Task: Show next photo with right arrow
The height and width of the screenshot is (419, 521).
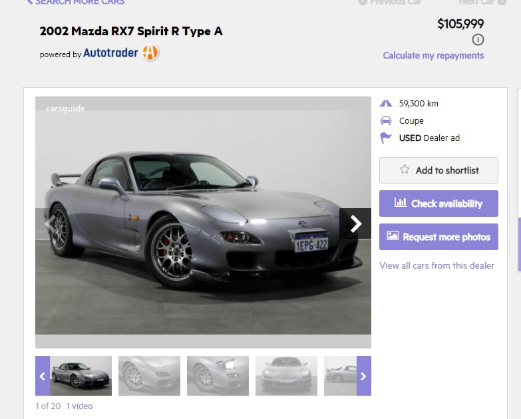Action: pos(355,223)
